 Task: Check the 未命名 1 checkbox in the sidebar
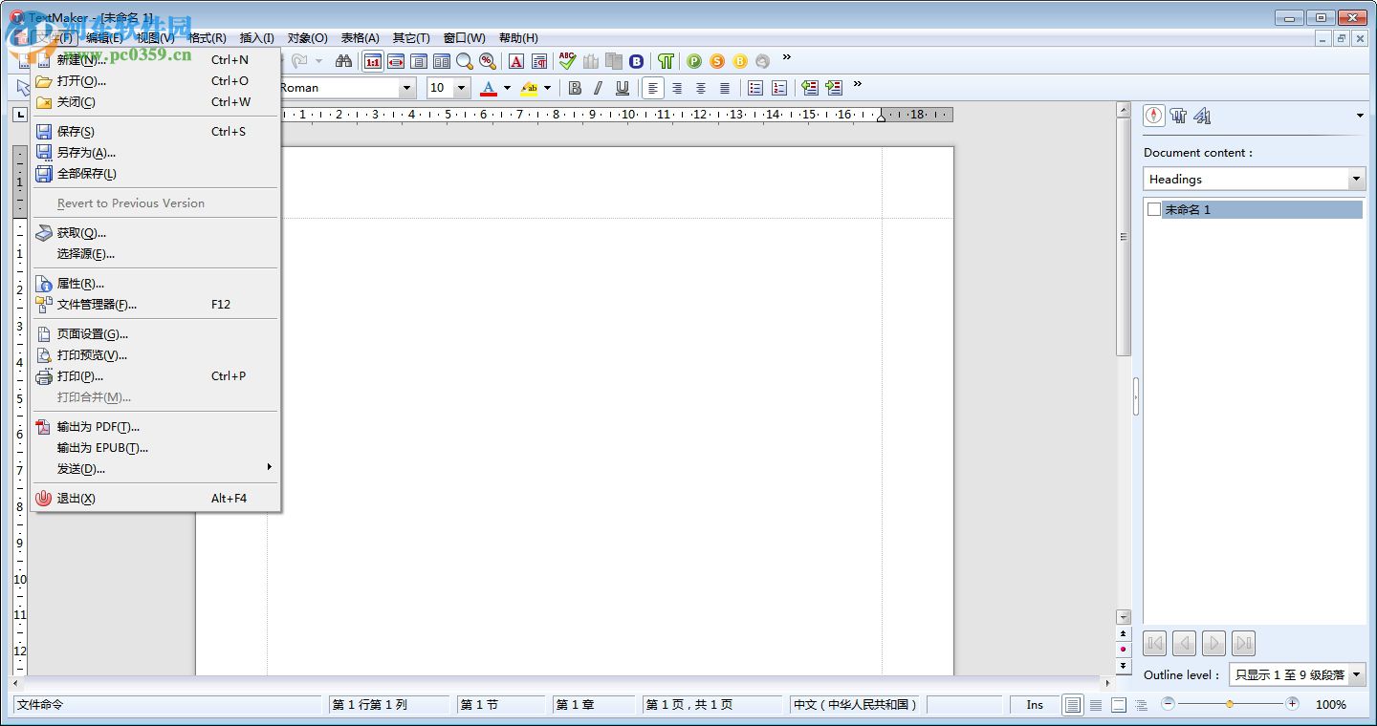point(1154,209)
